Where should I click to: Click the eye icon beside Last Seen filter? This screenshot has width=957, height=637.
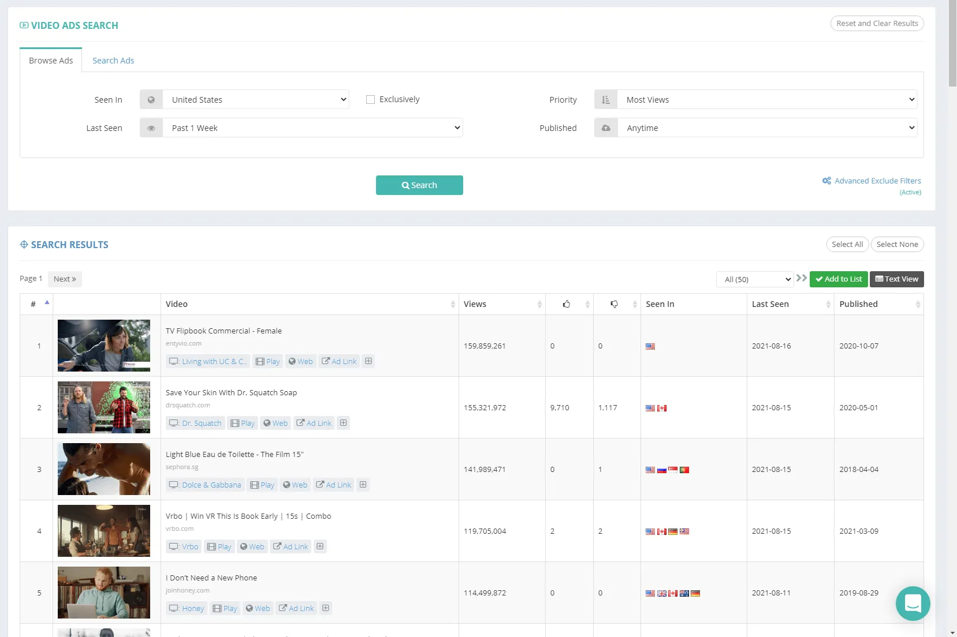pos(151,128)
